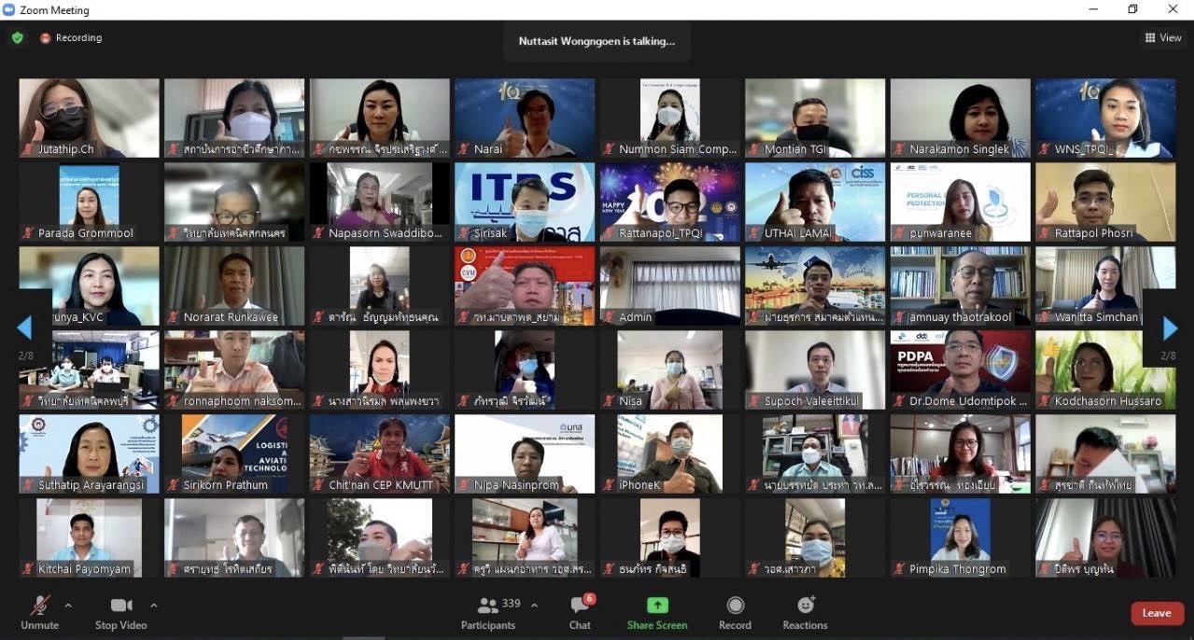Select Narakamon Singlek video tile
The height and width of the screenshot is (640, 1194).
click(960, 118)
